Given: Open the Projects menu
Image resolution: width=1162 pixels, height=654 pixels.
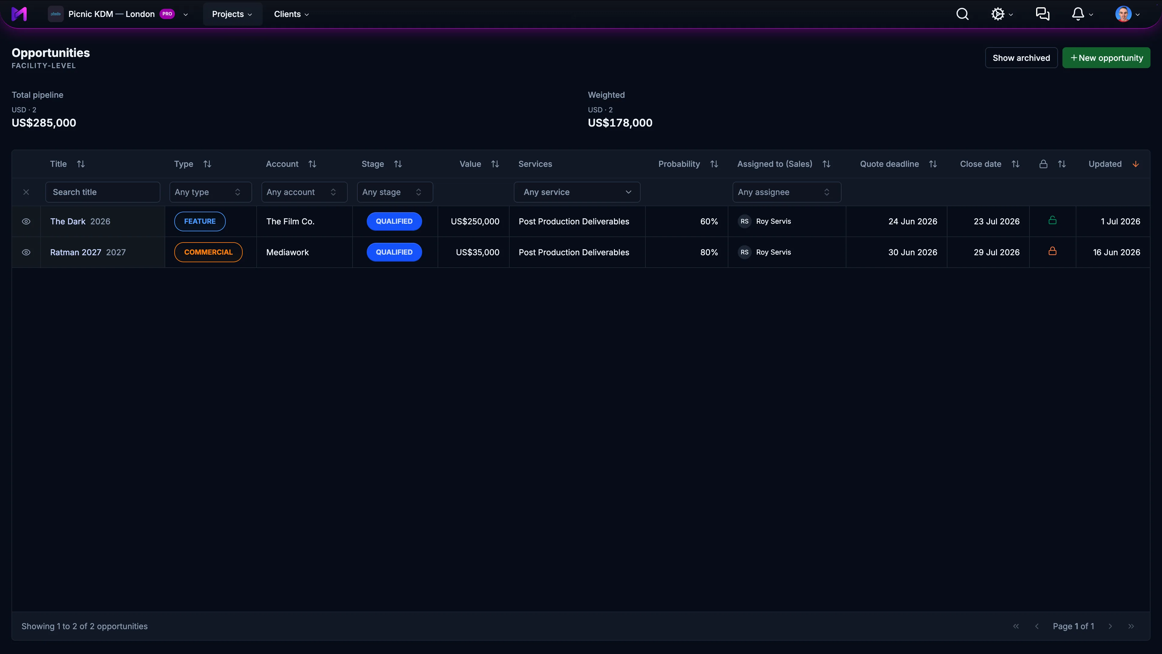Looking at the screenshot, I should tap(232, 14).
